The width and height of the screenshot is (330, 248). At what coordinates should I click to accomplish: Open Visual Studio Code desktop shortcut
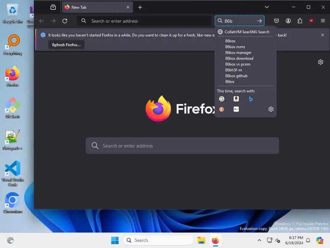tap(13, 173)
